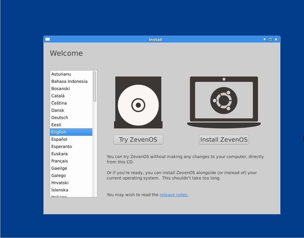304x238 pixels.
Task: Click the Install window title text
Action: pos(156,40)
